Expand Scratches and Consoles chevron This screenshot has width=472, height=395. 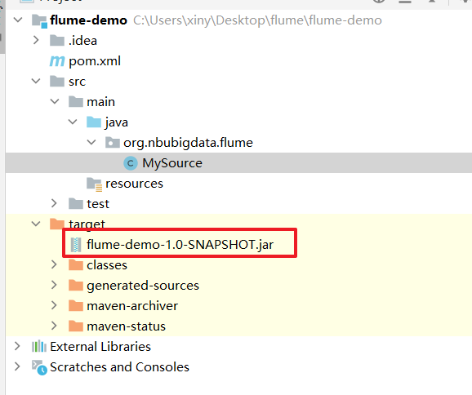[17, 366]
